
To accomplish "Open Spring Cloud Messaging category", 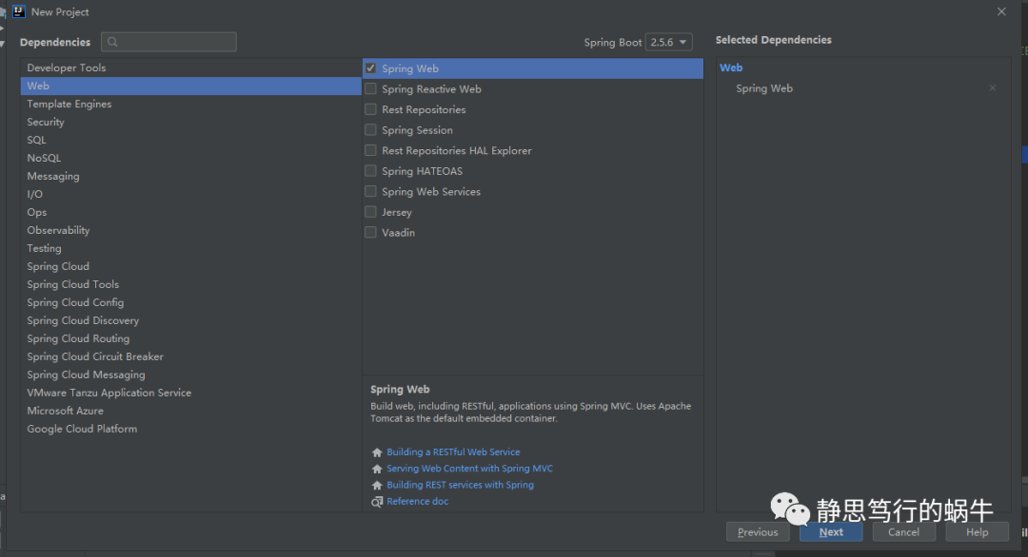I will pyautogui.click(x=190, y=375).
